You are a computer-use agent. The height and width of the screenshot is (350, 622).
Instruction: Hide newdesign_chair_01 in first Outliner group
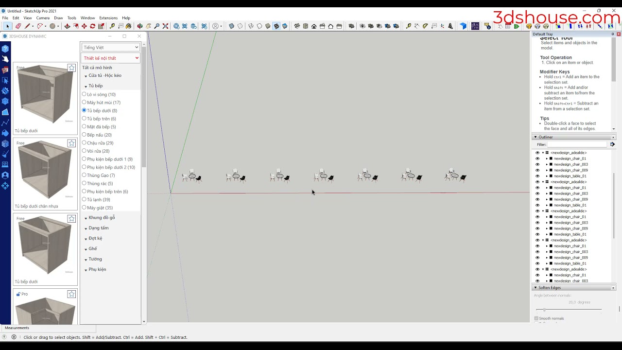(x=537, y=158)
